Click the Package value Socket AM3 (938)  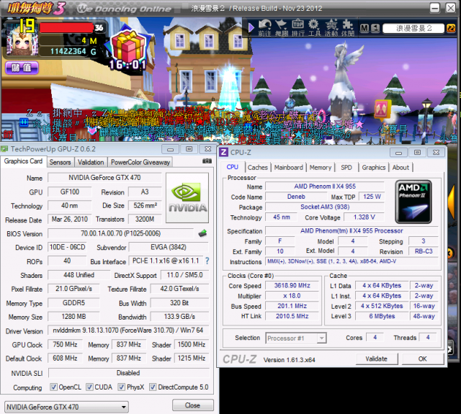click(325, 207)
